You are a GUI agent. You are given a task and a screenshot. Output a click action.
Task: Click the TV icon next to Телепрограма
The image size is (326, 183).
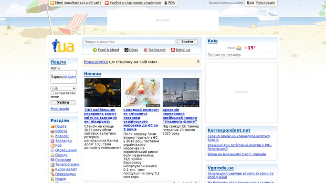(53, 164)
